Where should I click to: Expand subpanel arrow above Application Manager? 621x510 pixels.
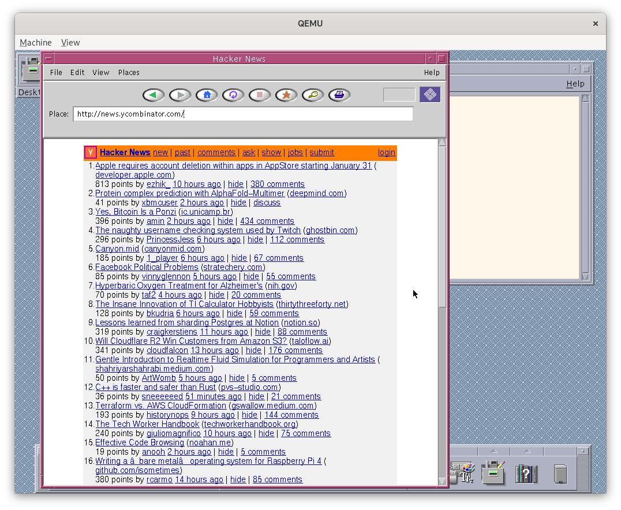494,451
